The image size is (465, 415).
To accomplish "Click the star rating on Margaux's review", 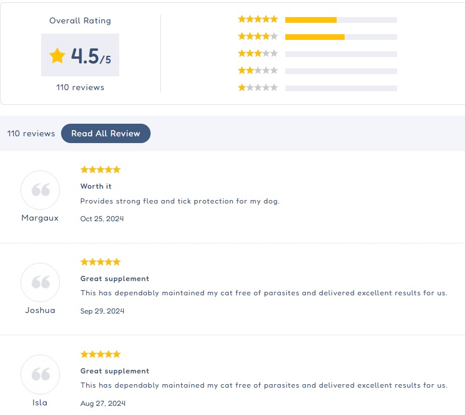I will (x=100, y=170).
